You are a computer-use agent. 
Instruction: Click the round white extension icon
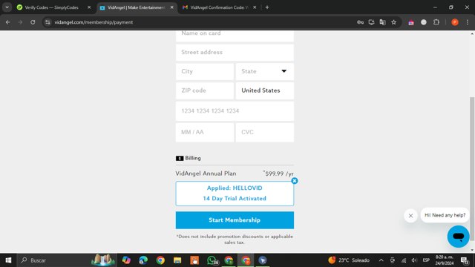424,22
